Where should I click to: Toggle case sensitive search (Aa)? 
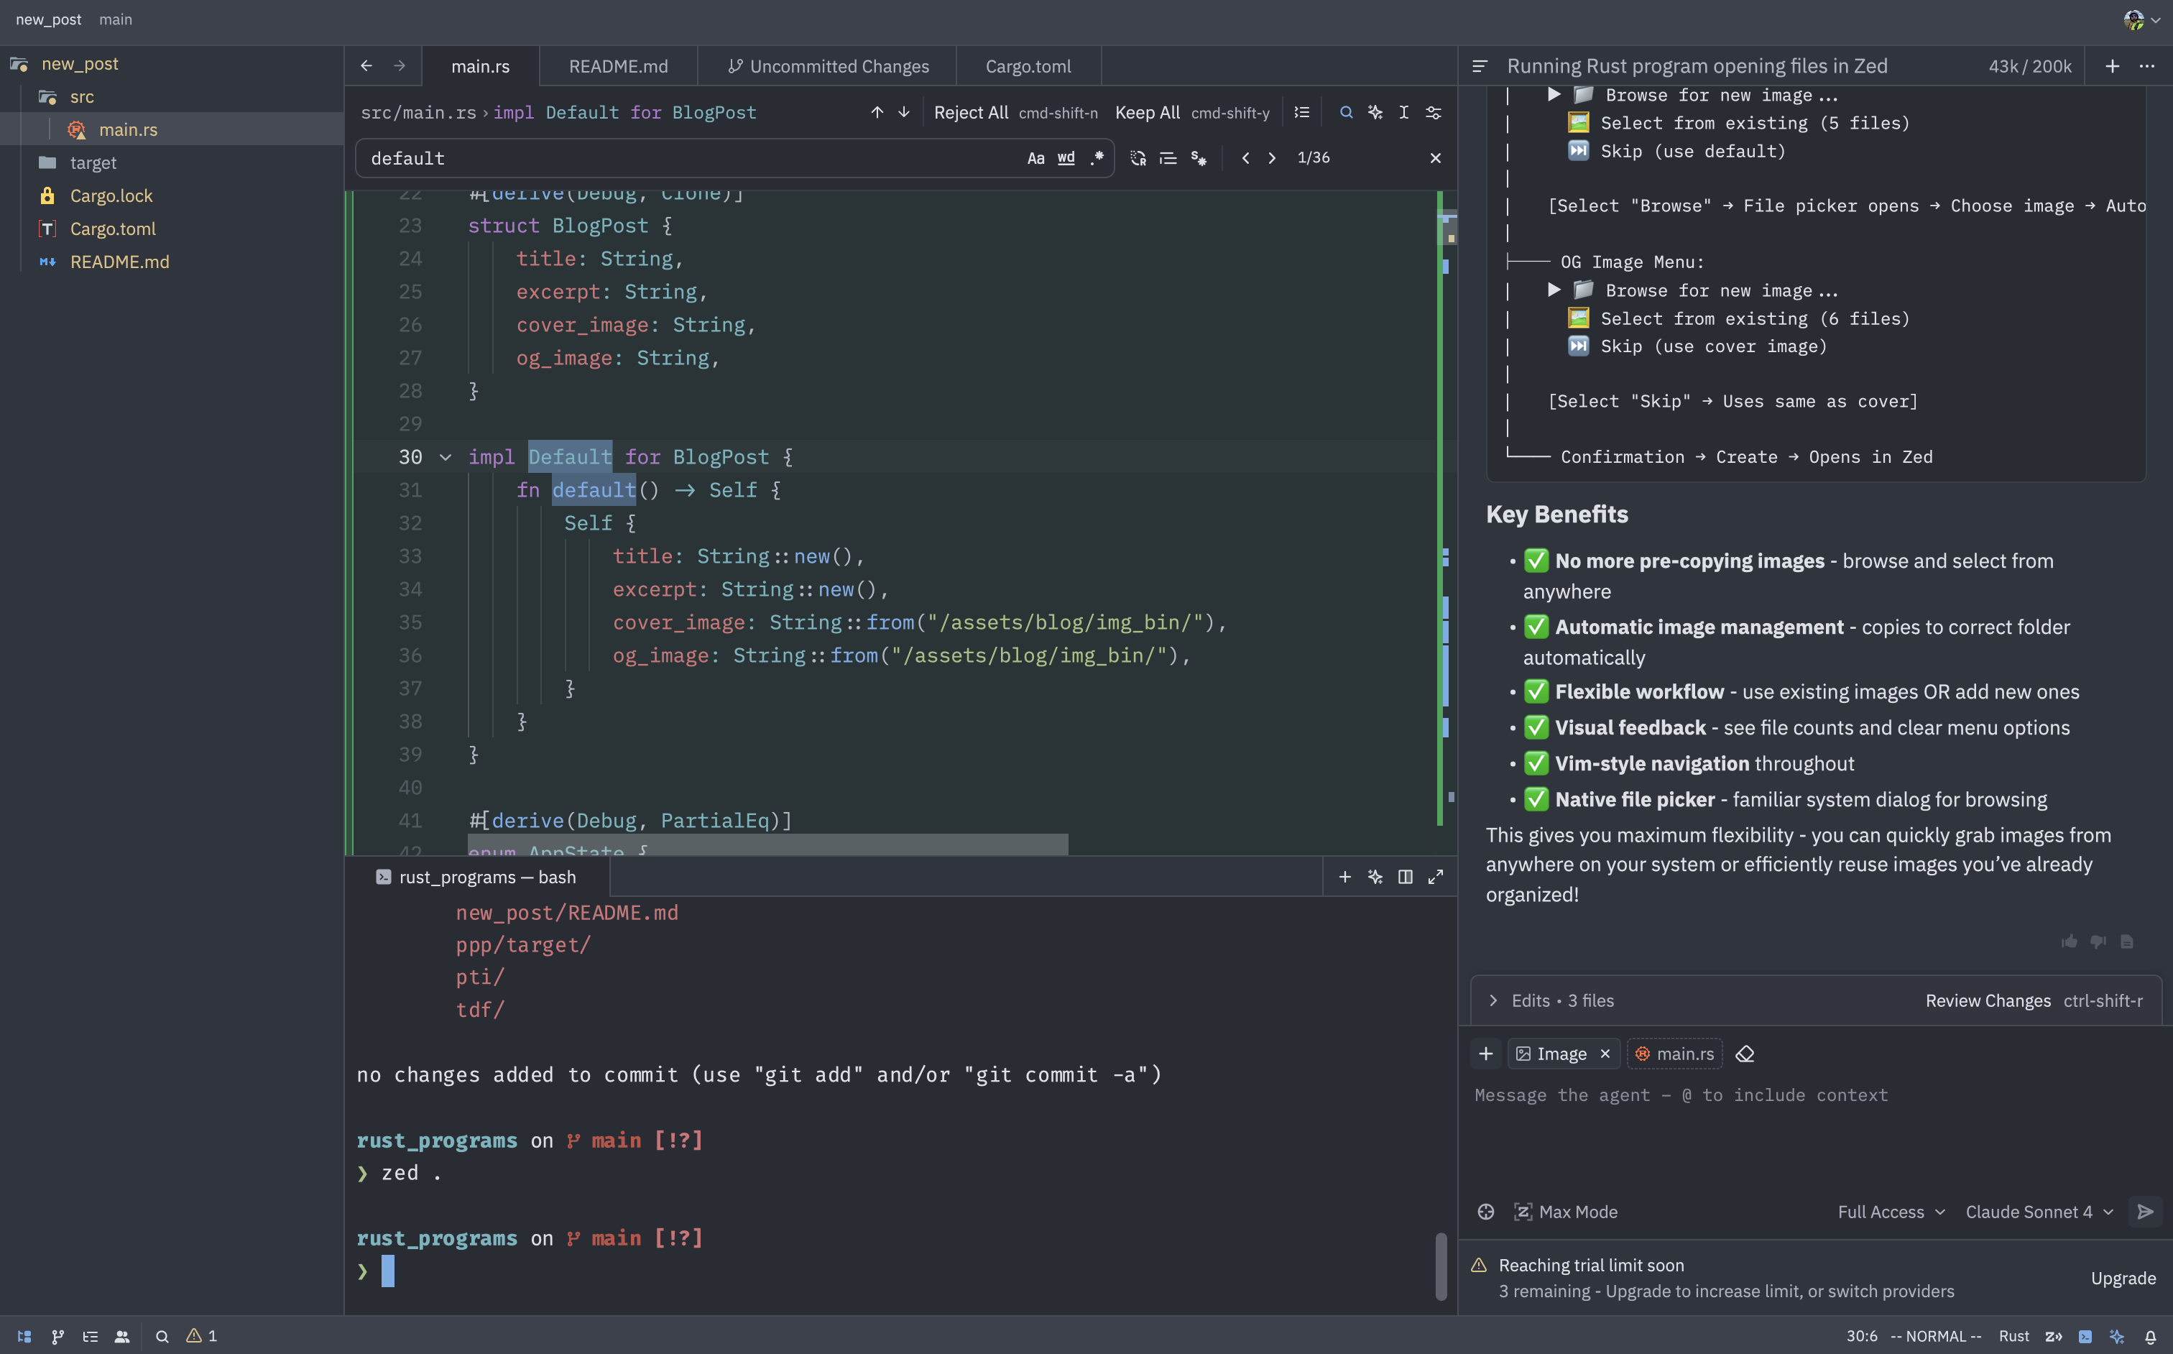(1036, 159)
